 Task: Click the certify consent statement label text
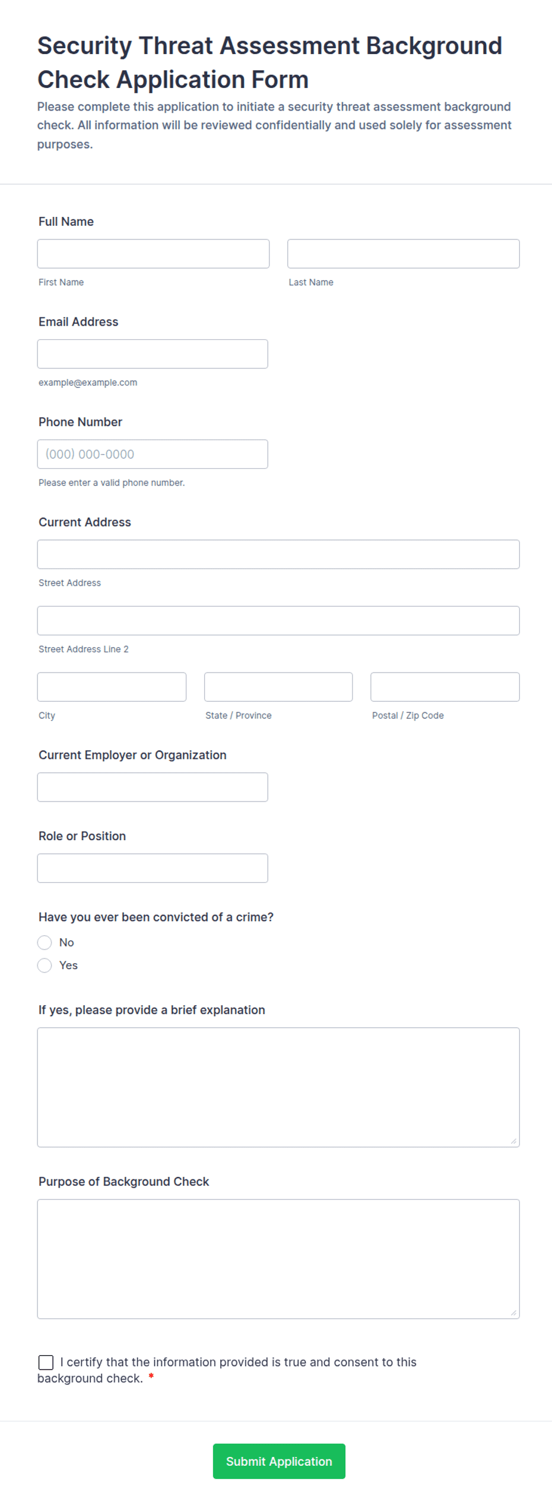point(227,1370)
